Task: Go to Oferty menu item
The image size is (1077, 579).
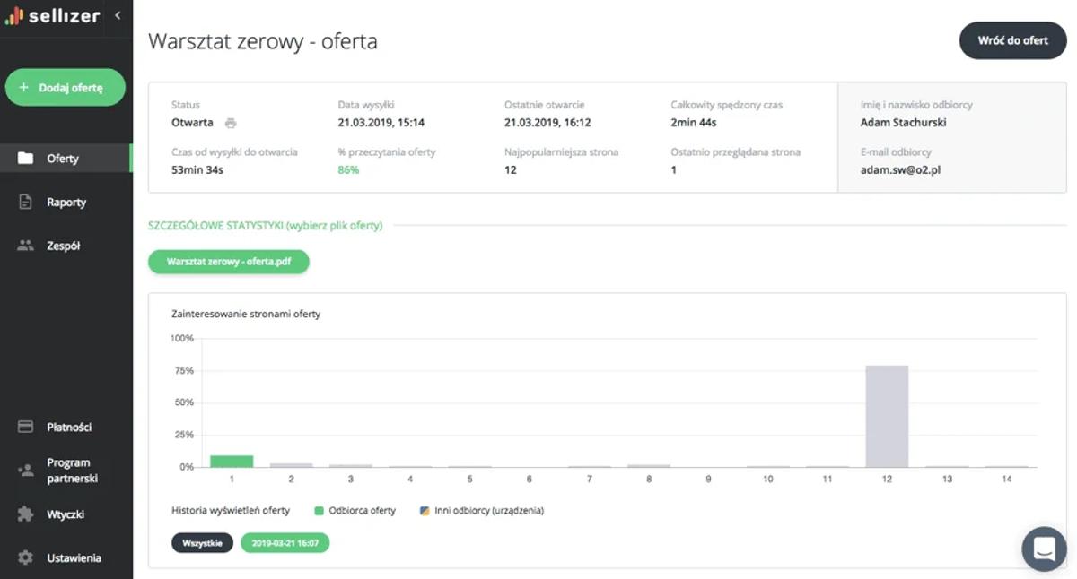Action: (x=66, y=159)
